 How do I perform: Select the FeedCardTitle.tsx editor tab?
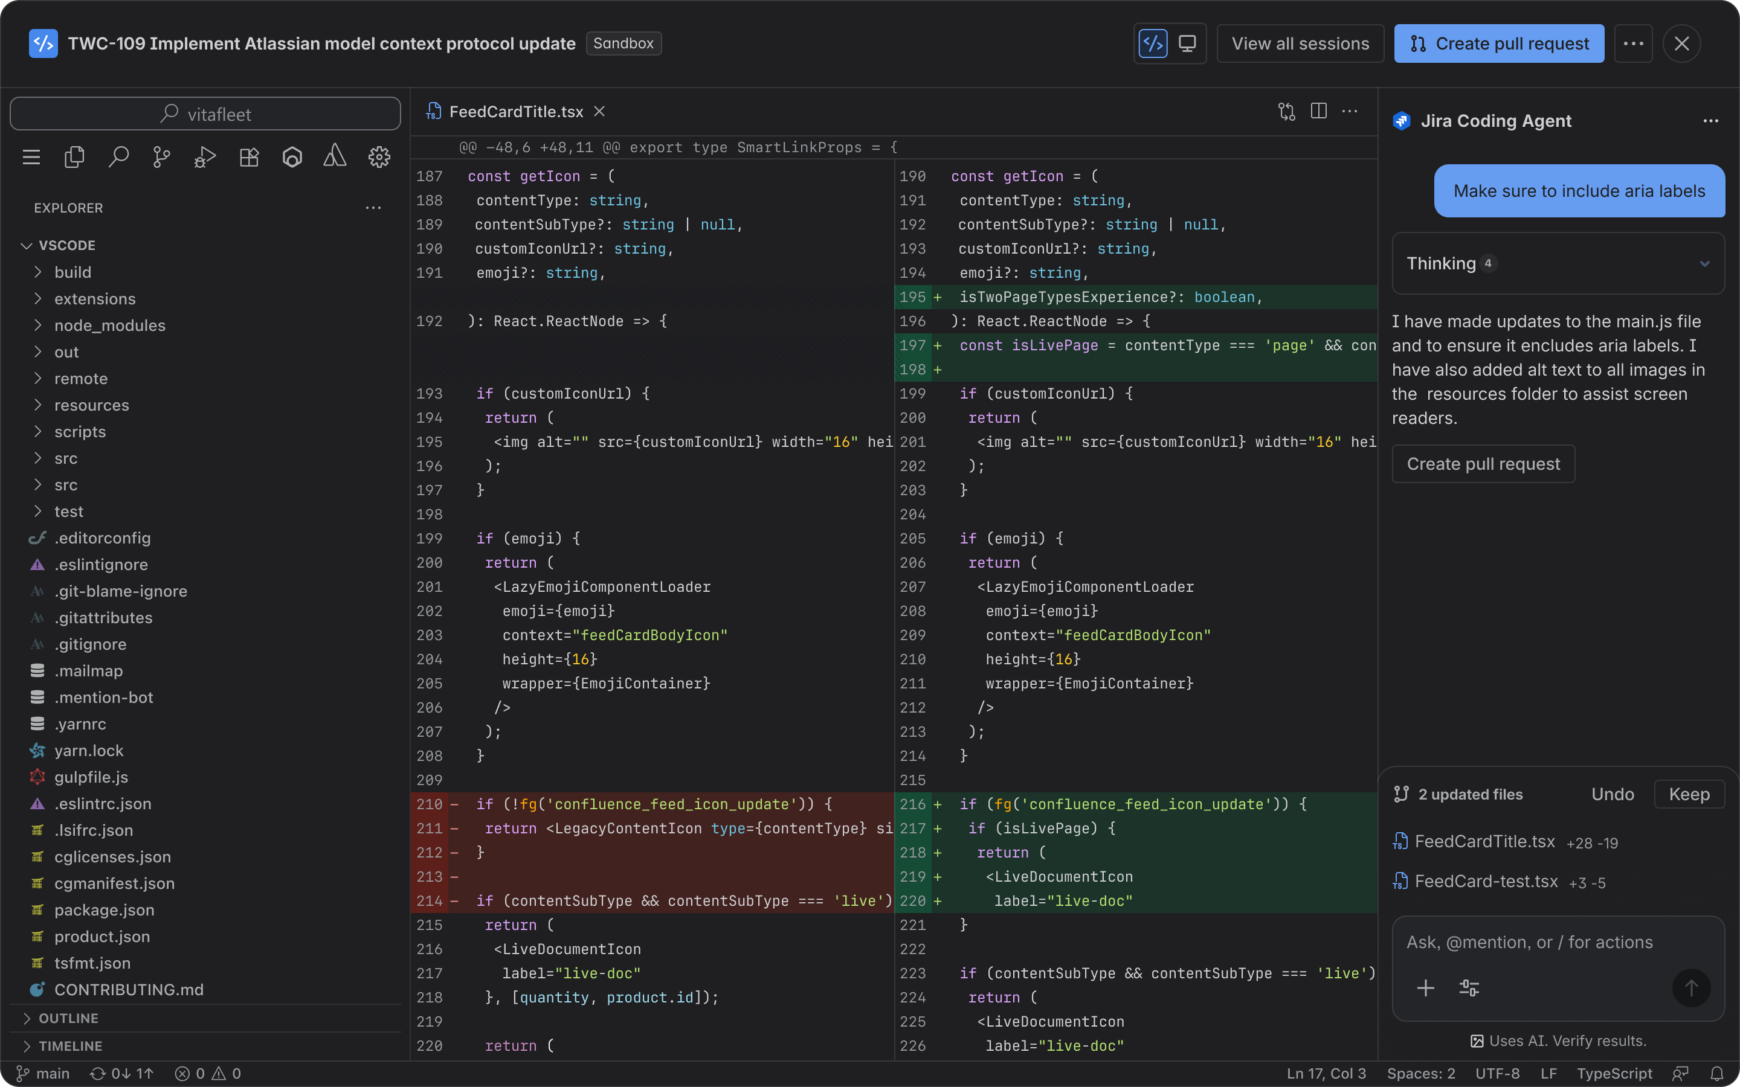click(x=515, y=112)
